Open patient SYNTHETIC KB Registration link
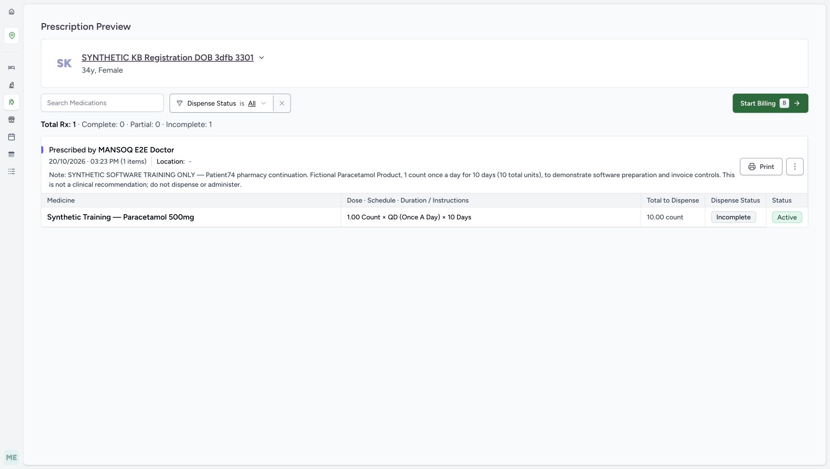 [x=168, y=58]
